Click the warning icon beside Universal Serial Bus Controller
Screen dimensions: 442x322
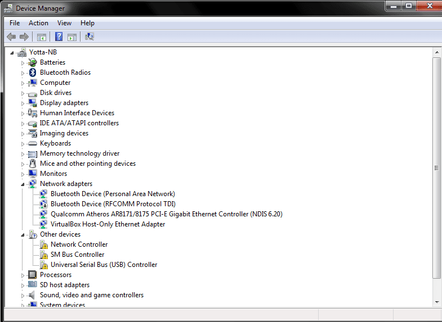(x=43, y=265)
